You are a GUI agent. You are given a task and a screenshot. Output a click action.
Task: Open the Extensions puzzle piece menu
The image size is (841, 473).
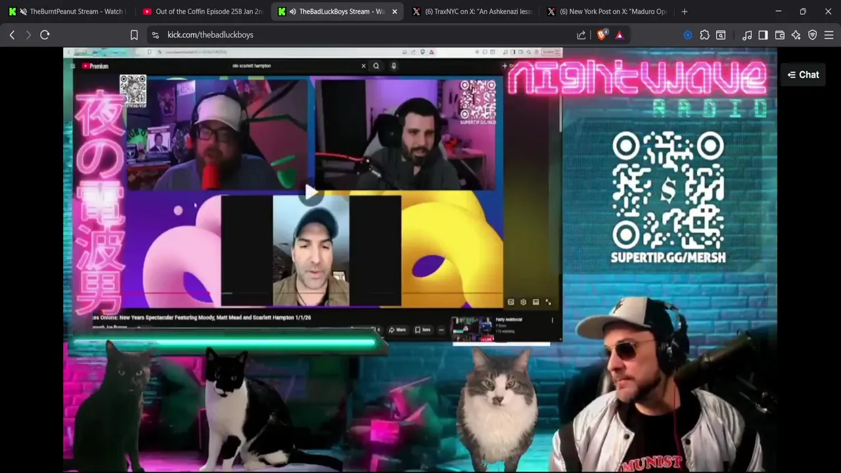[704, 35]
